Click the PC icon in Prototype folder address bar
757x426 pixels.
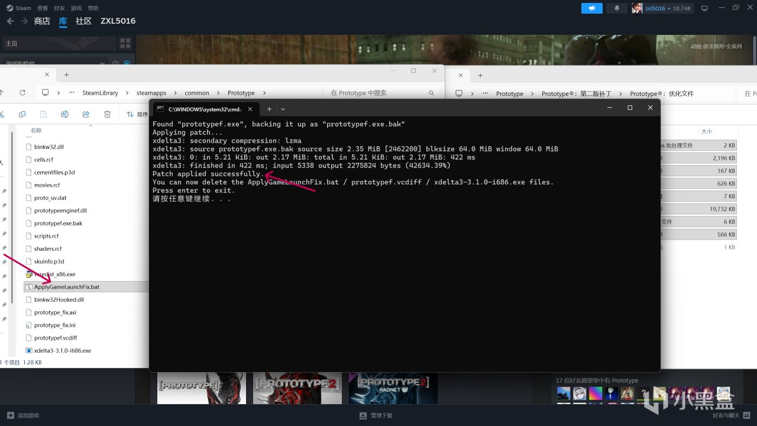point(45,93)
